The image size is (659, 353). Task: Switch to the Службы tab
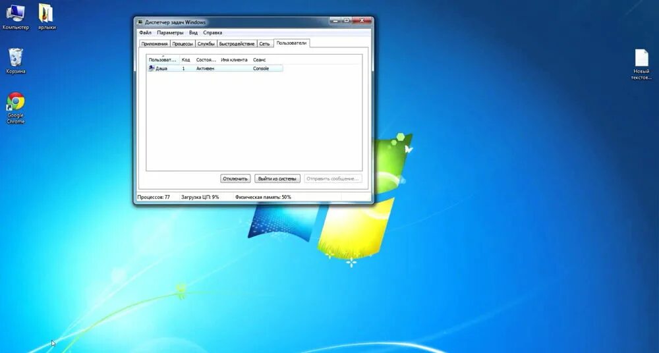click(x=206, y=43)
